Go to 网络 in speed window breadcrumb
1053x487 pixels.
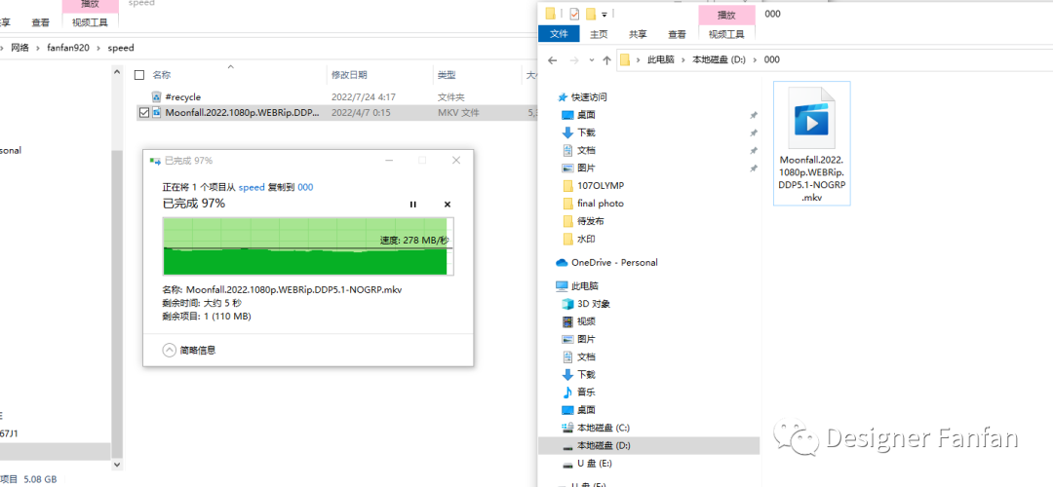[19, 48]
